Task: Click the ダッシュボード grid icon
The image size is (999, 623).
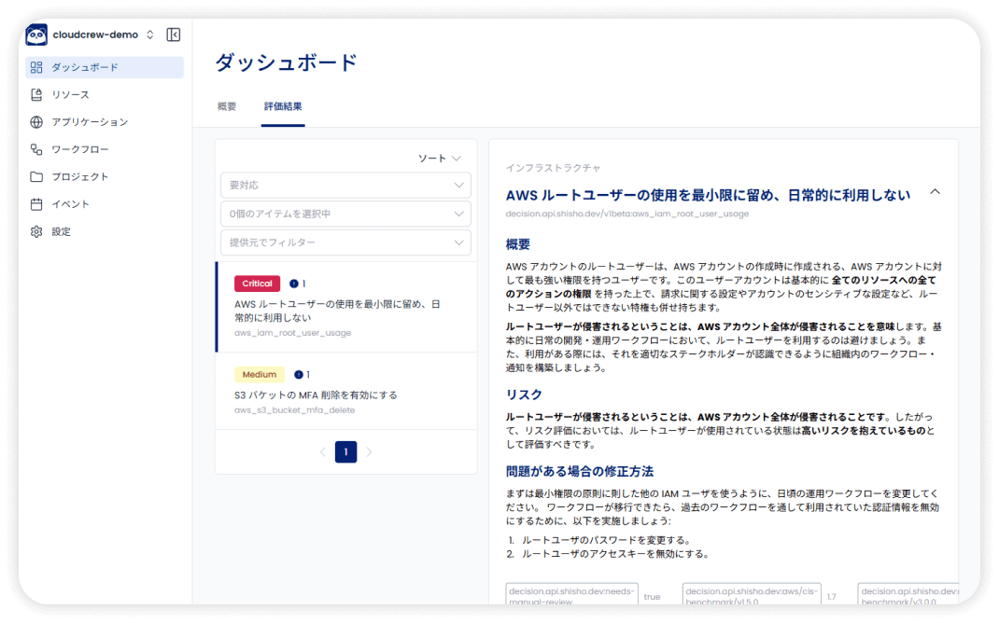Action: pyautogui.click(x=36, y=67)
